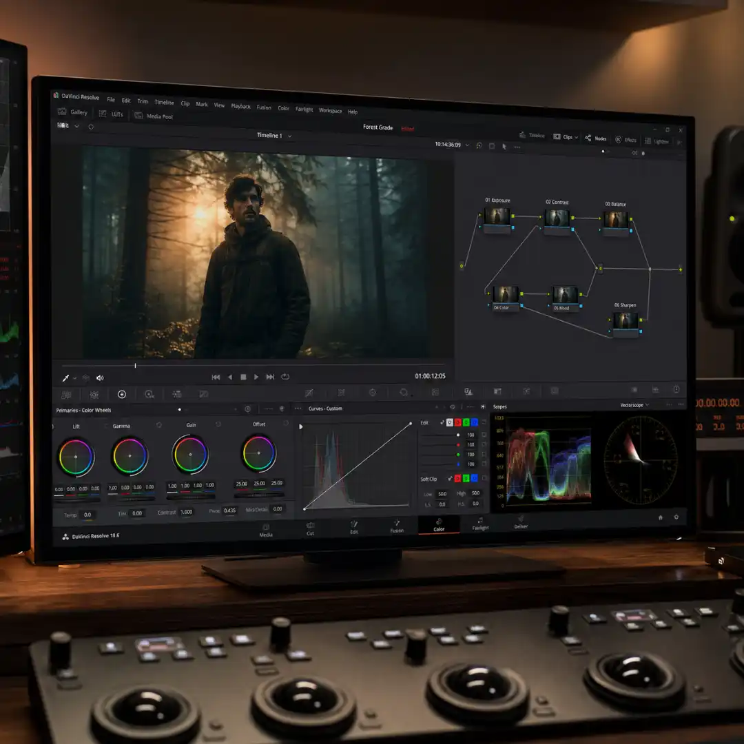The height and width of the screenshot is (744, 744).
Task: Click the Temp value field
Action: tap(87, 515)
